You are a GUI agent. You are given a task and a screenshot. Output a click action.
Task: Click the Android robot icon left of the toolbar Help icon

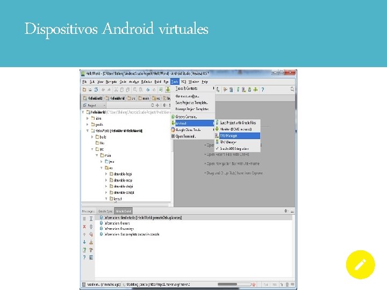tap(256, 90)
